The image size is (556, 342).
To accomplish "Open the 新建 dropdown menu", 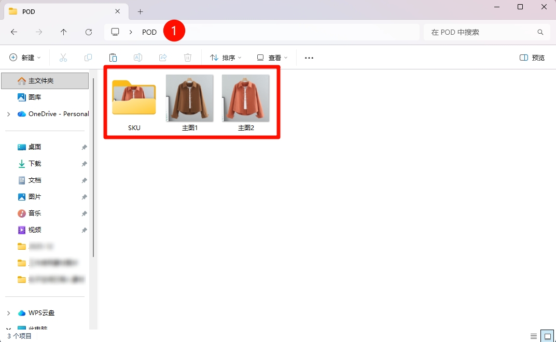I will [25, 58].
